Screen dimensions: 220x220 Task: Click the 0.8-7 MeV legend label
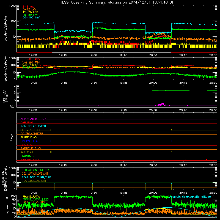click(x=30, y=65)
